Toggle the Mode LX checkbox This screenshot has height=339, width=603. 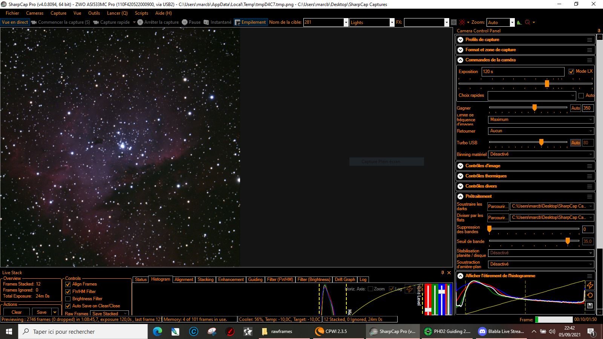(x=571, y=71)
